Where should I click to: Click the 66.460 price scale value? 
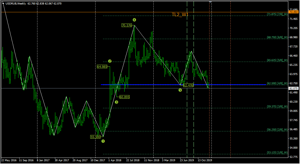pos(294,56)
